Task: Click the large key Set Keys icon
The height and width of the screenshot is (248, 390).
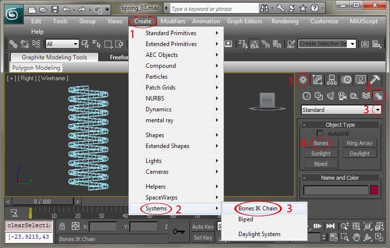Action: (178, 231)
